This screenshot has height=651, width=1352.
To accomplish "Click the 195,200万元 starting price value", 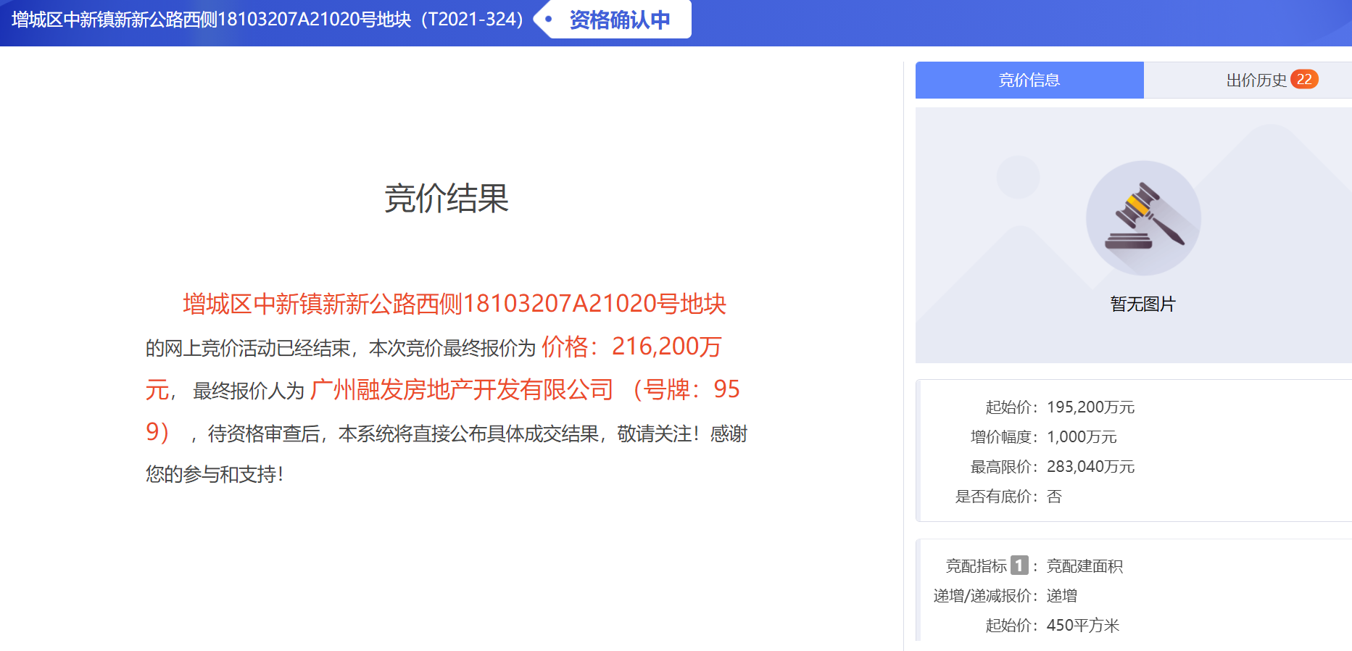I will coord(1090,407).
